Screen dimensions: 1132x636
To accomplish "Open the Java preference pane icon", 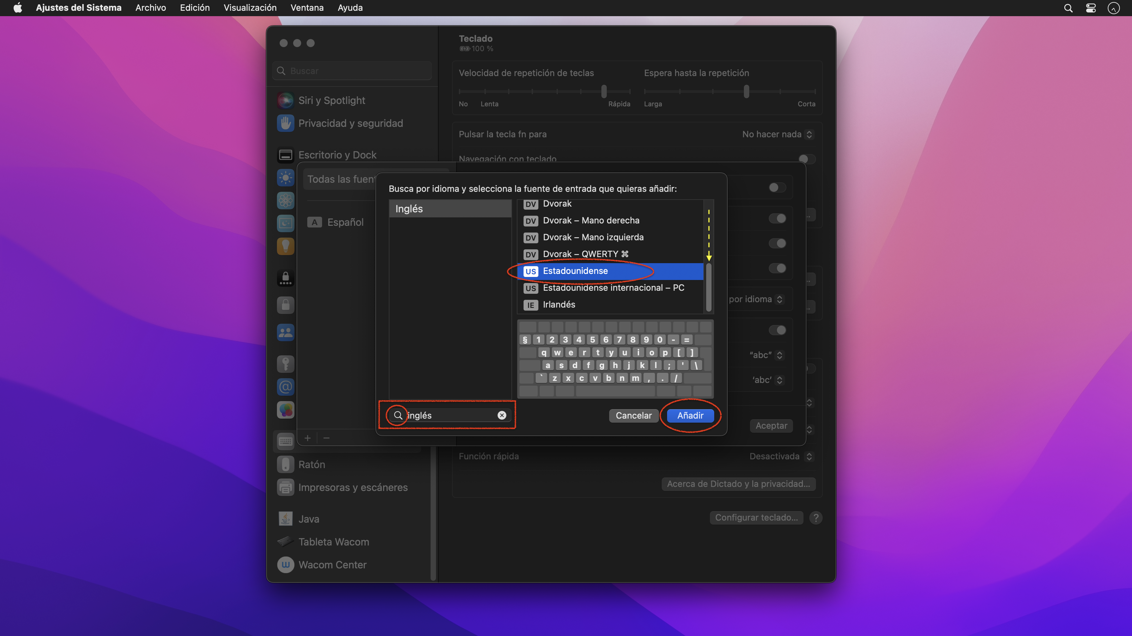I will click(x=285, y=519).
